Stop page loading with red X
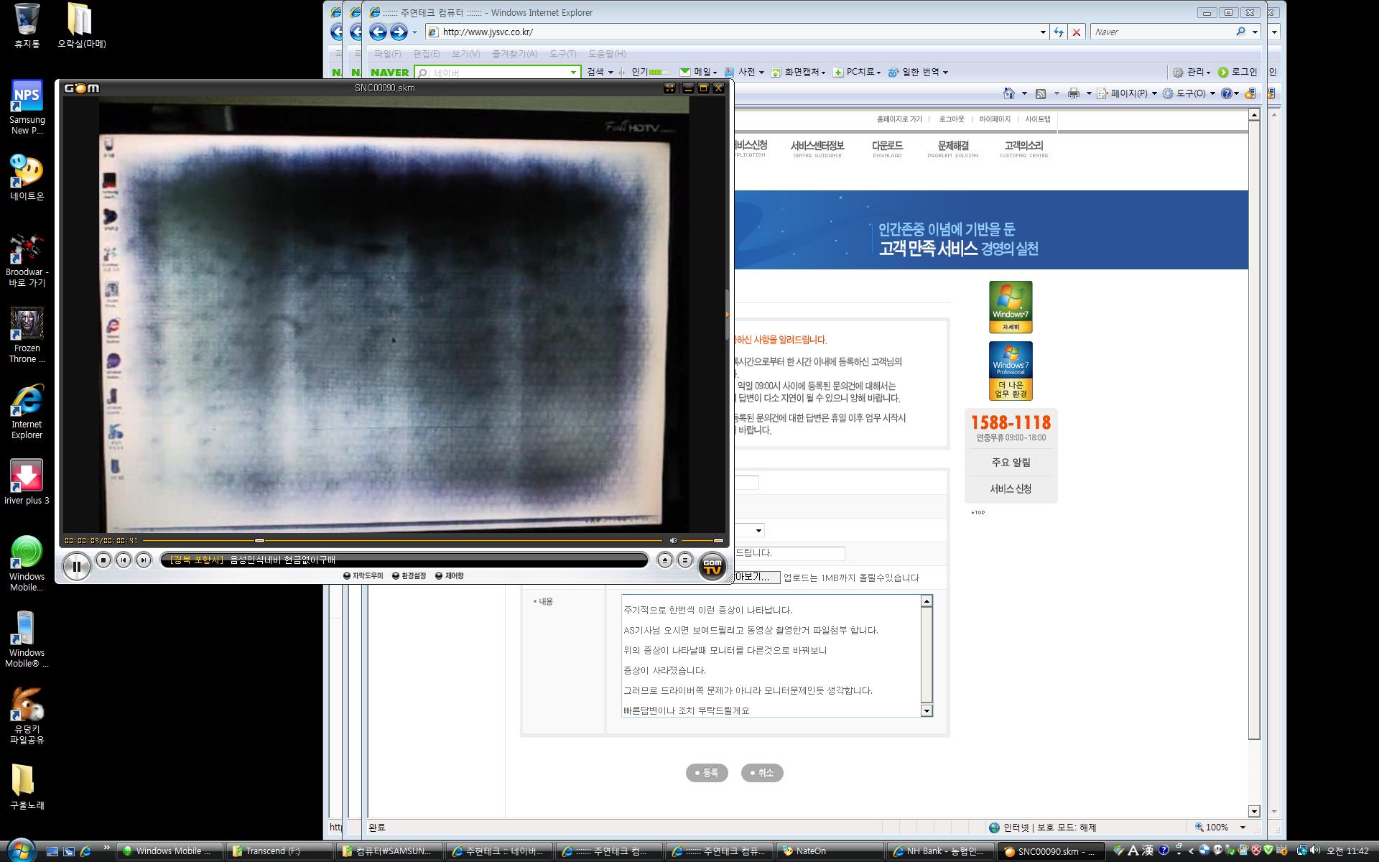The width and height of the screenshot is (1379, 862). pyautogui.click(x=1076, y=32)
